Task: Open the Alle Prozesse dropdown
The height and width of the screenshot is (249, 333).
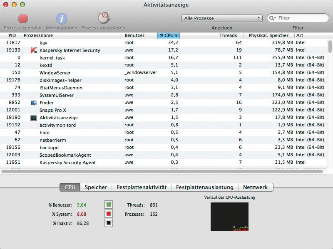Action: click(x=222, y=18)
